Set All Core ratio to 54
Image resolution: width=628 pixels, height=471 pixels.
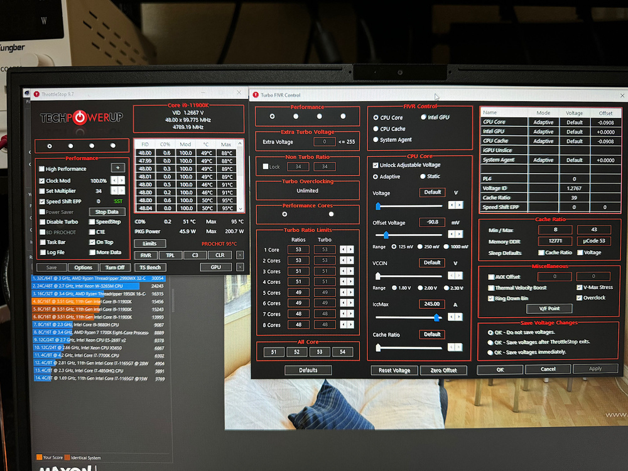click(x=342, y=352)
